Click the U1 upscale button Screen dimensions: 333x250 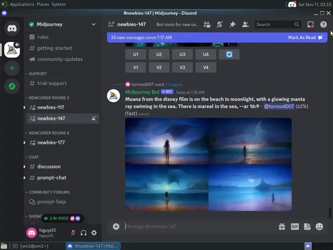[136, 54]
